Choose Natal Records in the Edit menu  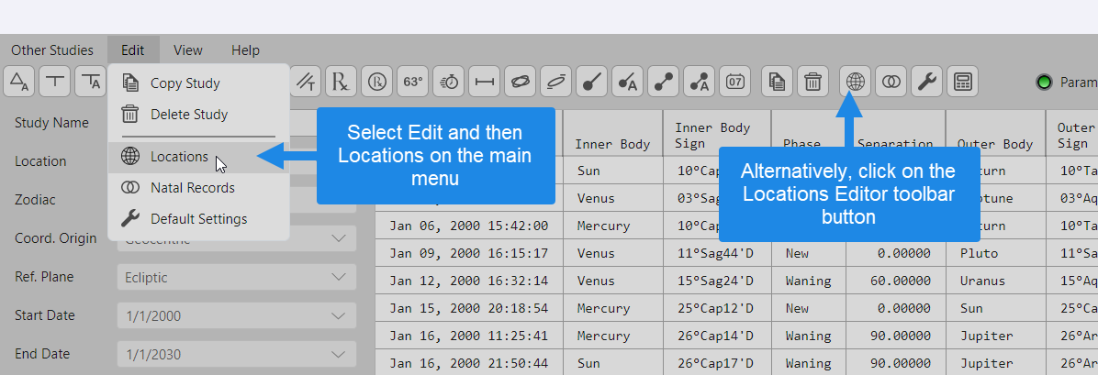coord(192,188)
